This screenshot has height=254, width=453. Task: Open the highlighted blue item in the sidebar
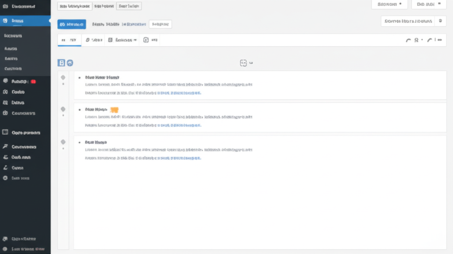(x=25, y=21)
